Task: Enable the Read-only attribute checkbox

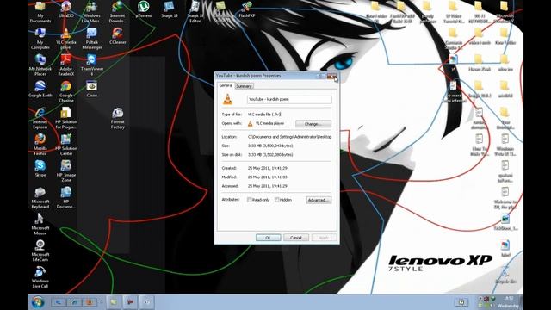Action: pyautogui.click(x=250, y=200)
